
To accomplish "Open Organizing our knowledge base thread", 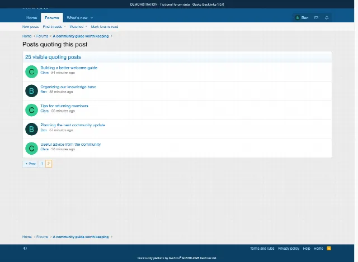I will coord(68,87).
